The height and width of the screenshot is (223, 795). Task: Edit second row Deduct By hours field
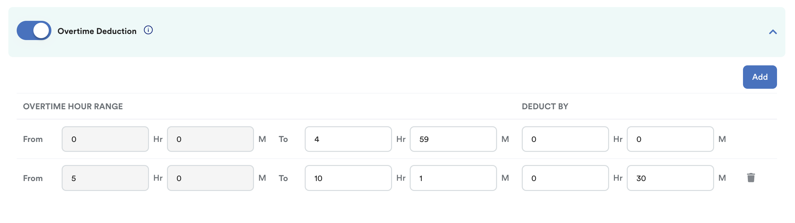pyautogui.click(x=565, y=178)
